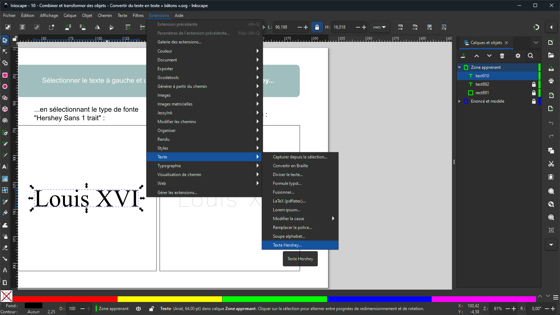Click the Open document folder icon

(x=551, y=55)
